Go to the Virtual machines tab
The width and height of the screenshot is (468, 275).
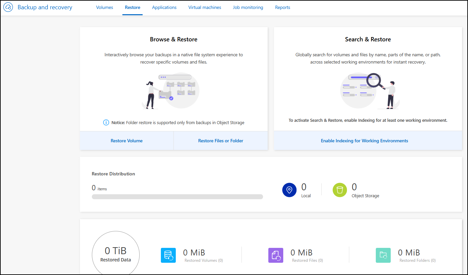coord(205,7)
